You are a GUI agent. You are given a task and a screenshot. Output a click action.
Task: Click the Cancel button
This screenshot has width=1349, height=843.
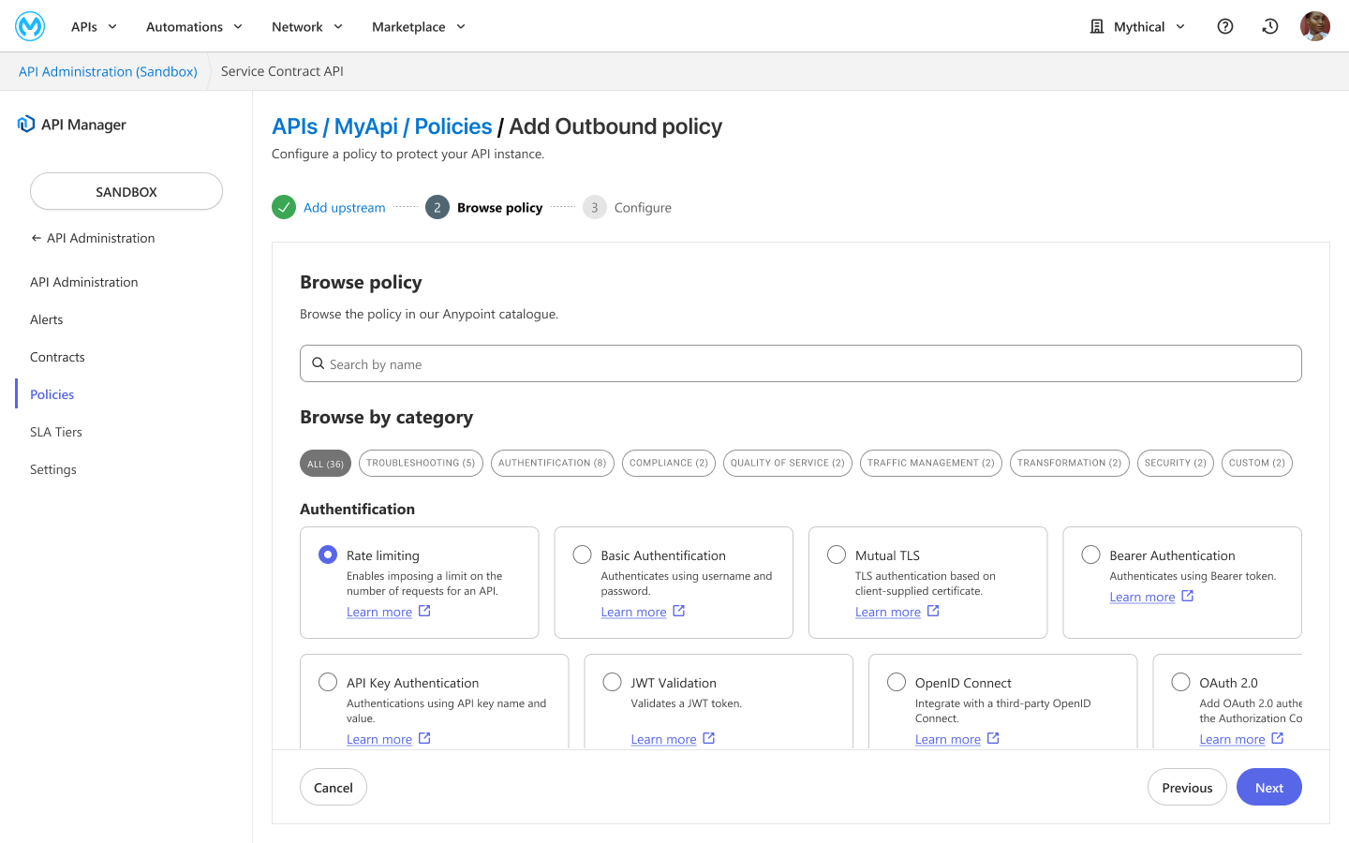(334, 787)
